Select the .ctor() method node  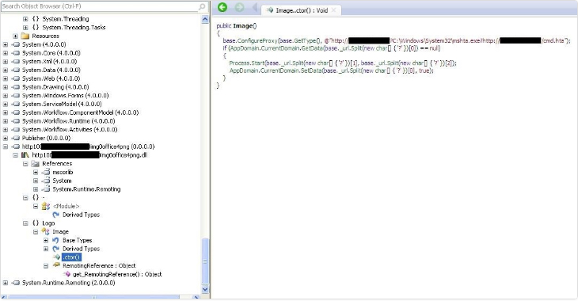tap(71, 257)
